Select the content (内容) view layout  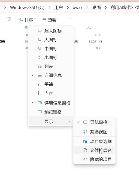tap(51, 93)
